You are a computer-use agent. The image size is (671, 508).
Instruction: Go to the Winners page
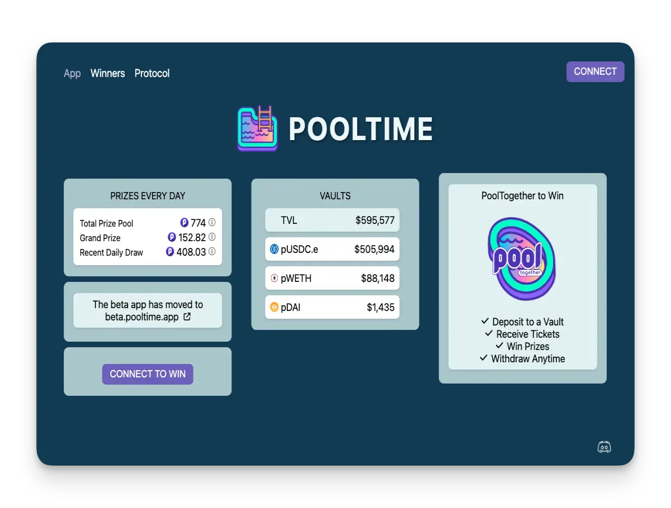108,73
